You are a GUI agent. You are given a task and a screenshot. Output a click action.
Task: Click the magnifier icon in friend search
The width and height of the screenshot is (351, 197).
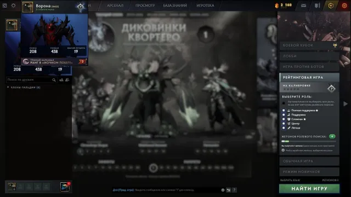[x=54, y=80]
